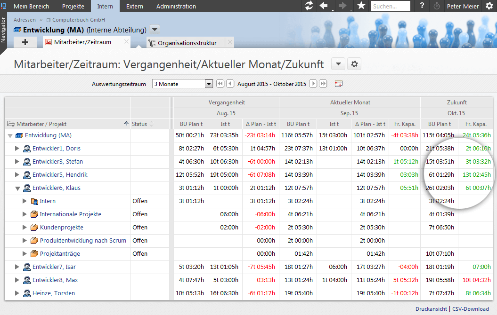This screenshot has width=497, height=315.
Task: Open the Adressen breadcrumb link
Action: point(24,20)
